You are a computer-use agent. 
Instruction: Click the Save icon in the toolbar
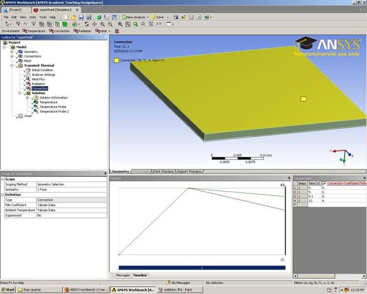click(81, 17)
